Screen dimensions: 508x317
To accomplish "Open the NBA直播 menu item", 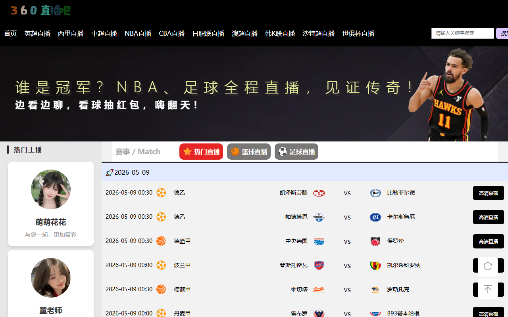I will point(138,33).
